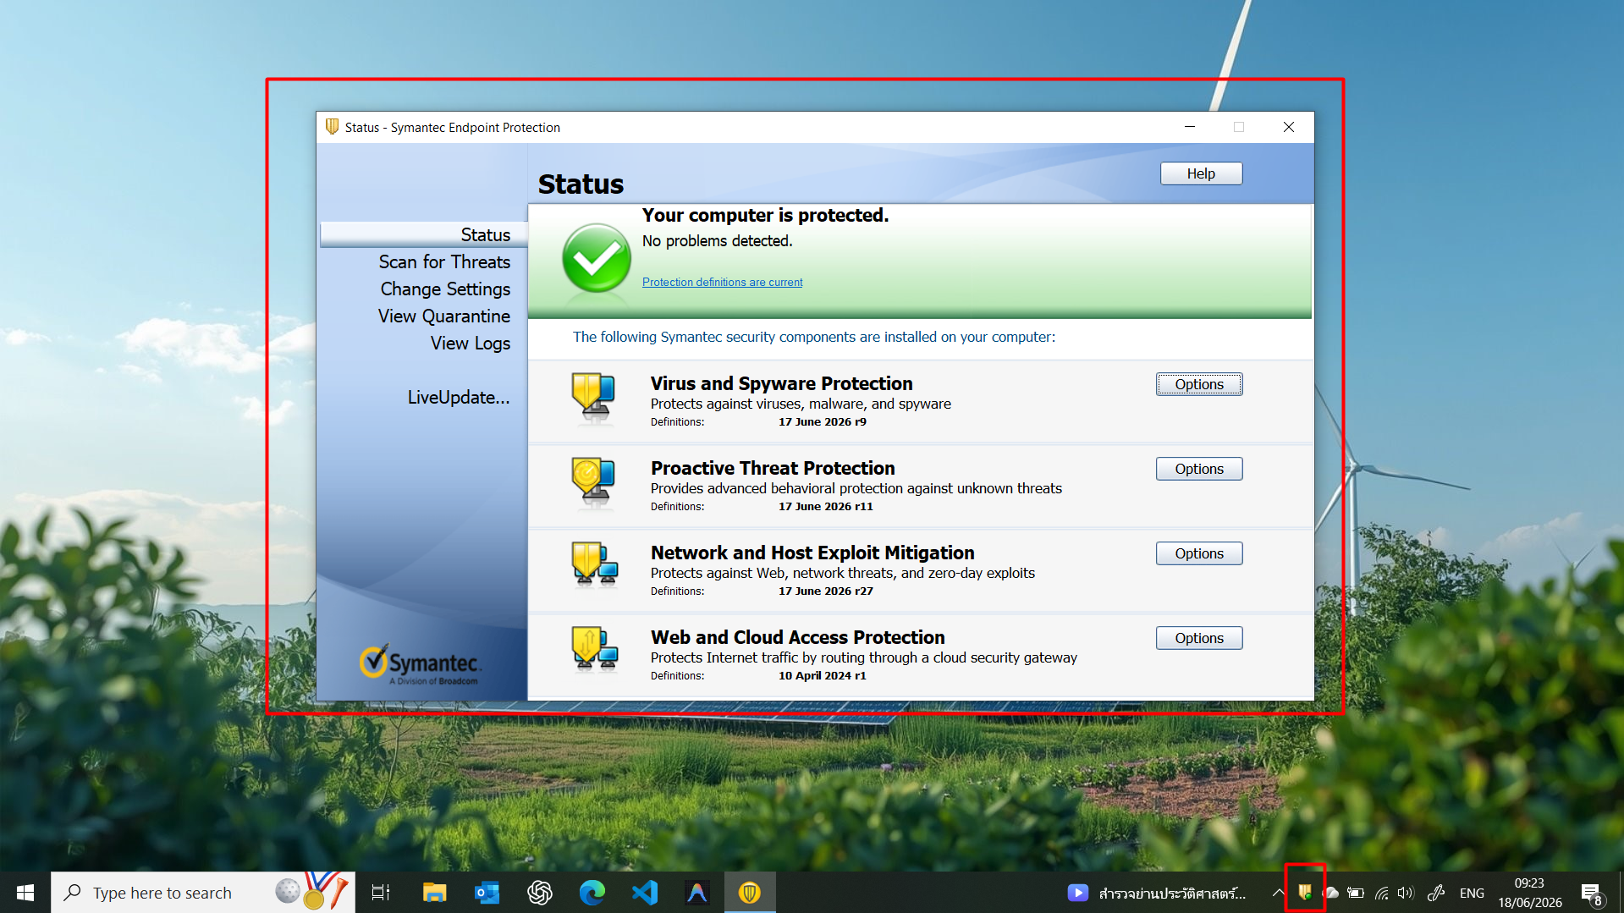Click the Thai news widget play icon
The width and height of the screenshot is (1624, 913).
pos(1077,893)
